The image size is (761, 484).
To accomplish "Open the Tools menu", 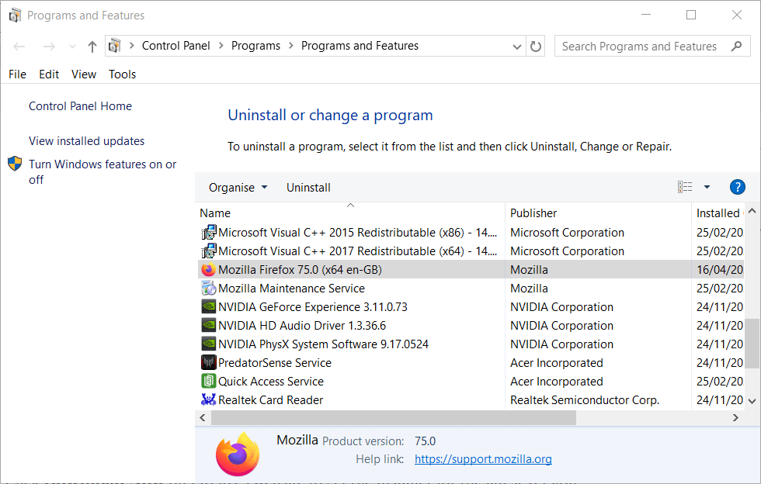I will 123,74.
